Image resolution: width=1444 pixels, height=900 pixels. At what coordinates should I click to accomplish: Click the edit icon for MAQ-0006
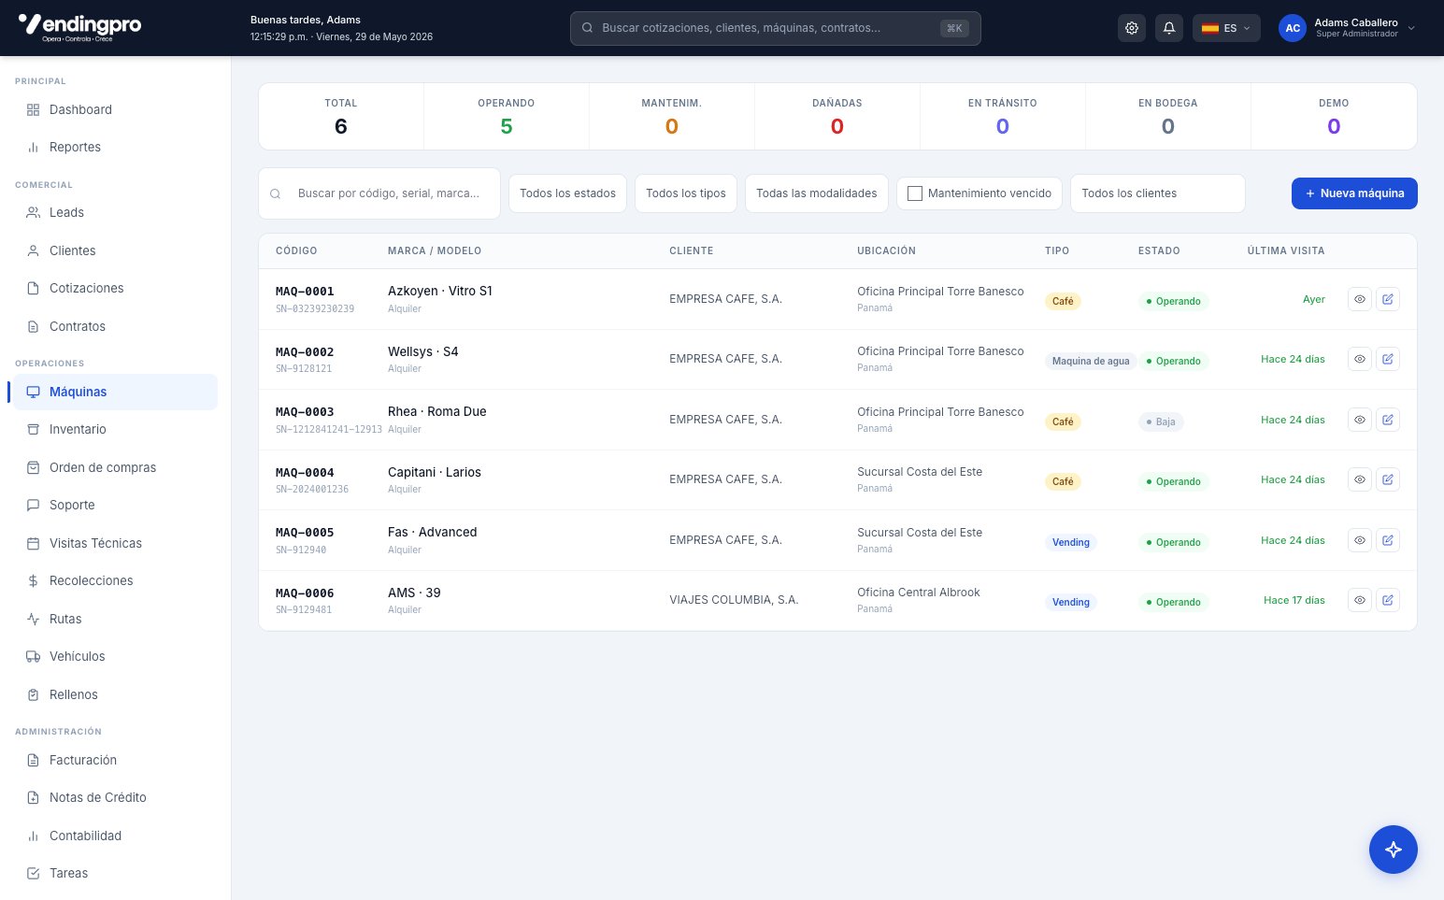[1388, 600]
